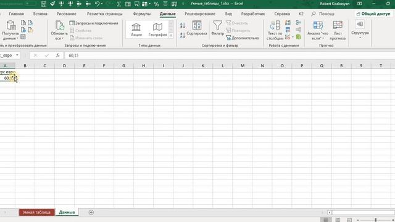Screen dimensions: 395x222
Task: Click the Undo arrow in the quick access toolbar
Action: [x=98, y=4]
